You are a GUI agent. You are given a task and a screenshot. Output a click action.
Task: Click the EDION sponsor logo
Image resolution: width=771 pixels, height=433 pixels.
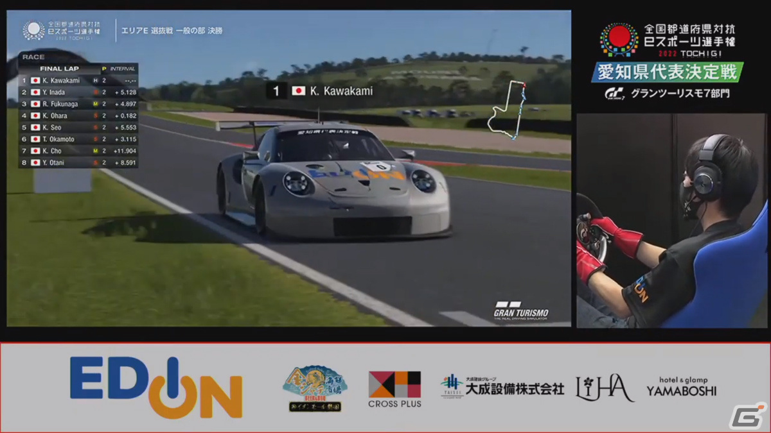coord(156,387)
